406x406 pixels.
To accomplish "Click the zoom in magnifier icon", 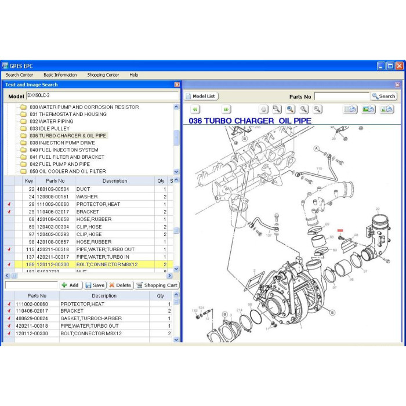I will pos(290,110).
